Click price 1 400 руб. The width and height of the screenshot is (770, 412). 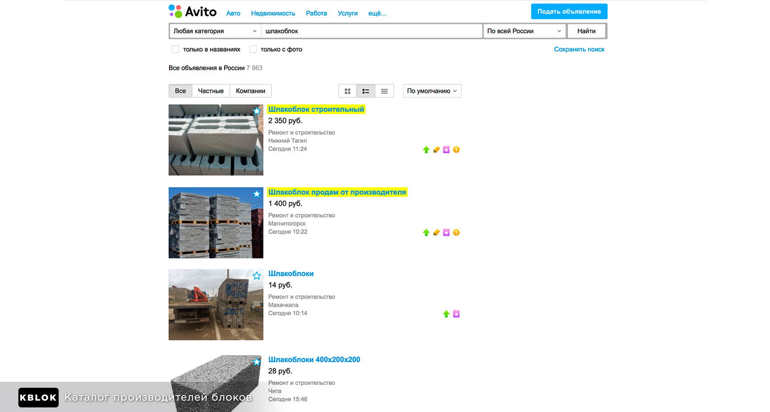285,204
